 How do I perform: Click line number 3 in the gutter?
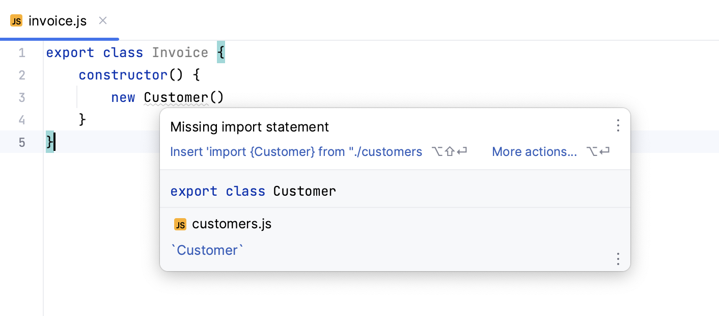(22, 97)
